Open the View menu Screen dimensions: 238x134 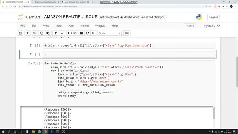click(46, 26)
